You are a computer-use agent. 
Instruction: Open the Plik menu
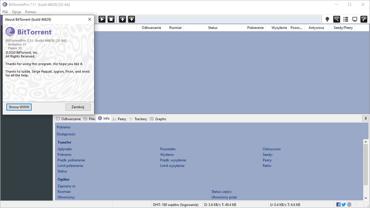[x=5, y=12]
